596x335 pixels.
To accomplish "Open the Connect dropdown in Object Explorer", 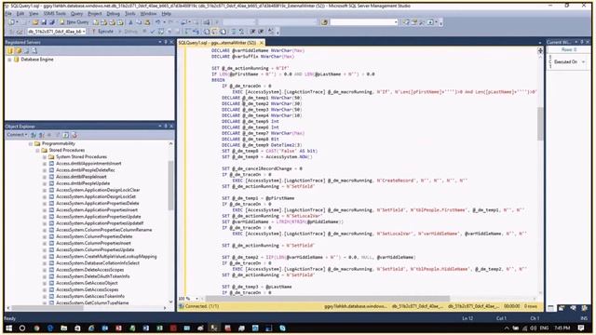I will point(17,135).
